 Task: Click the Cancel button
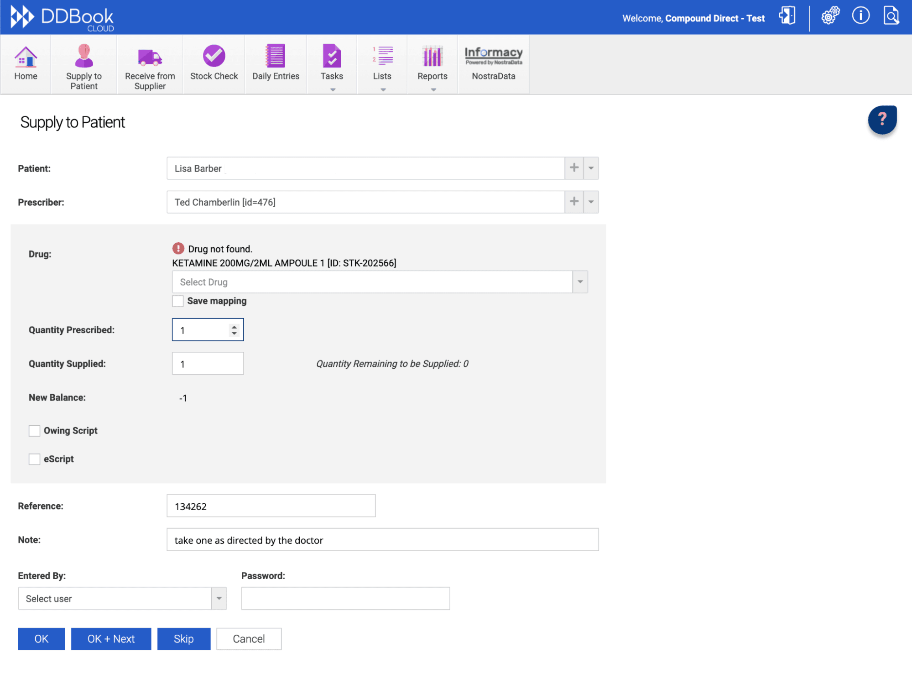coord(249,638)
